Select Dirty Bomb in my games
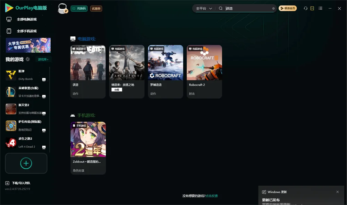This screenshot has height=205, width=347. [x=26, y=75]
